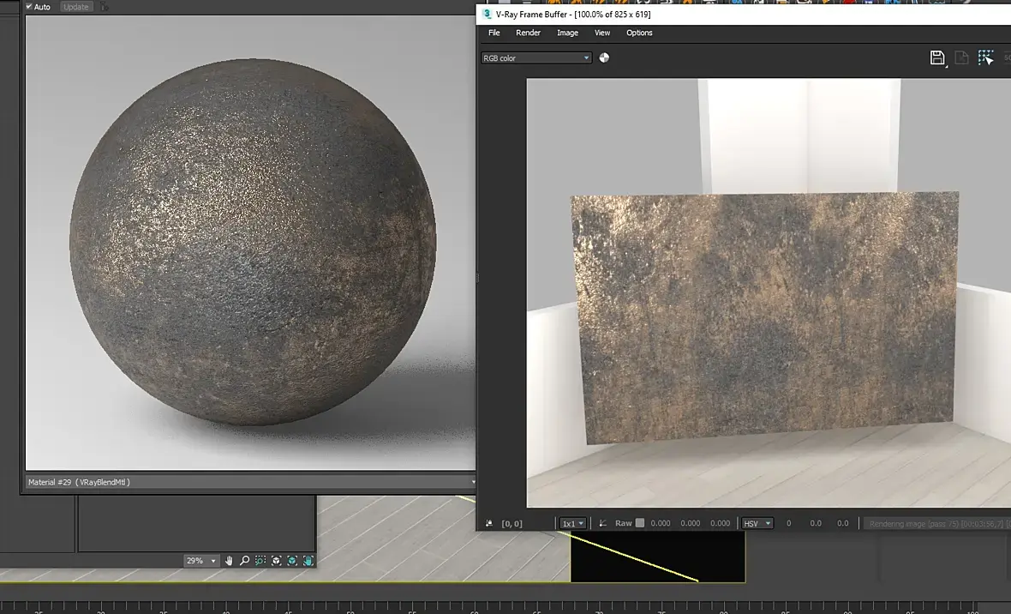Toggle the Auto checkbox
The height and width of the screenshot is (614, 1011).
pyautogui.click(x=29, y=7)
